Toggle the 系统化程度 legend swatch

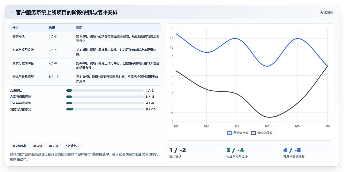pyautogui.click(x=253, y=133)
